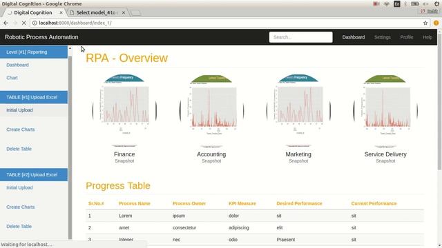Viewport: 442px width, 248px height.
Task: Click the Service Delivery heading text
Action: point(385,154)
